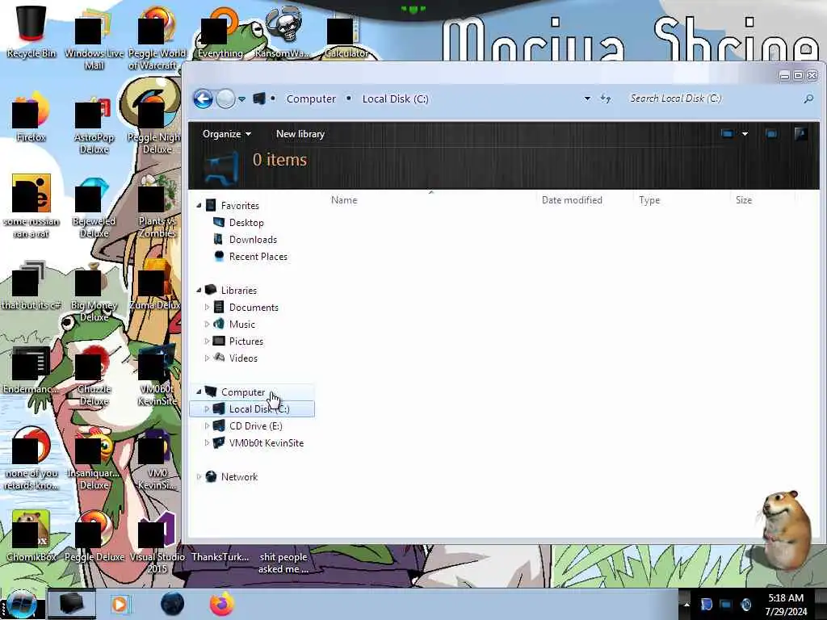
Task: Open the view options dropdown arrow
Action: tap(745, 134)
